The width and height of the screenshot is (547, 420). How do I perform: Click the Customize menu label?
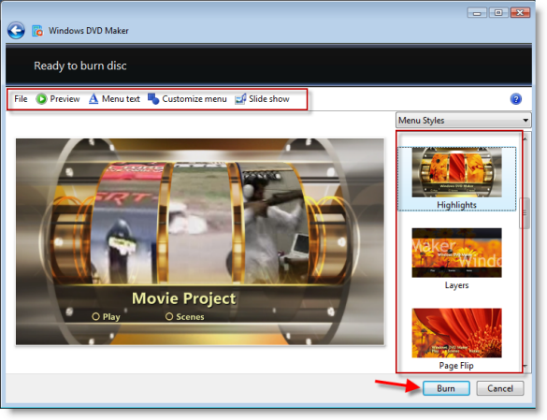click(194, 99)
